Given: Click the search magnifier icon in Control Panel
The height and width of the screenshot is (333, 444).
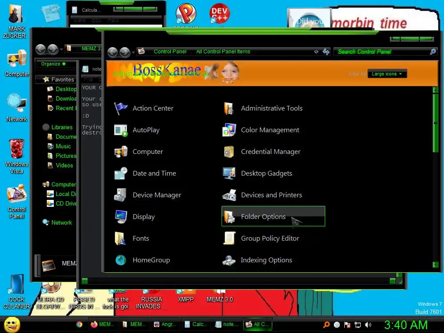Looking at the screenshot, I should coord(433,52).
